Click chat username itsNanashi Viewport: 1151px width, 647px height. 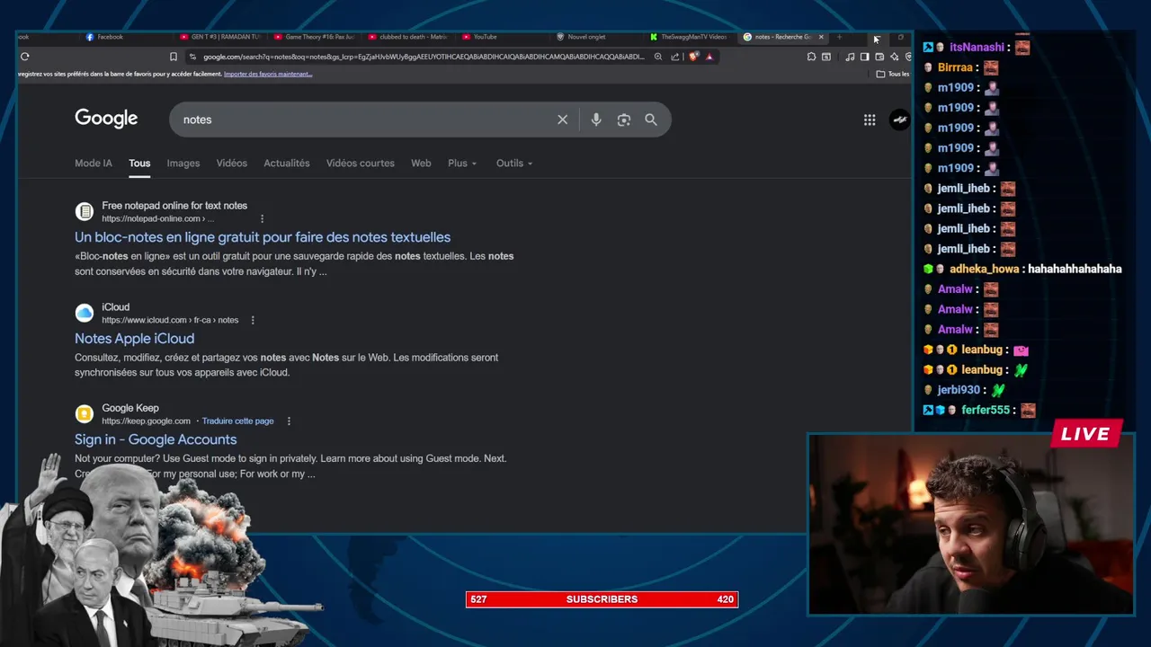(x=976, y=48)
